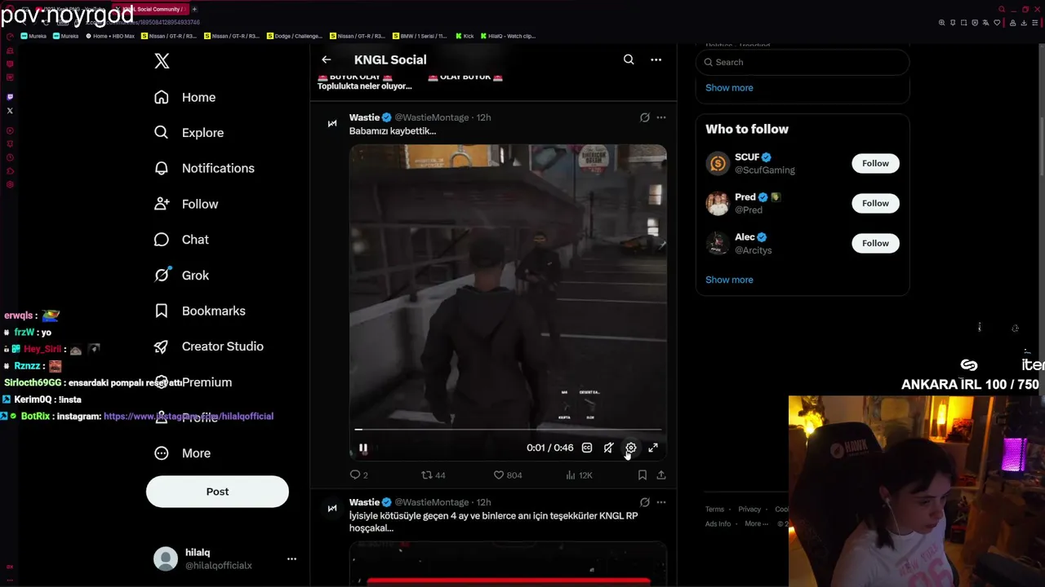Go back from KNGL Social using arrow

326,60
